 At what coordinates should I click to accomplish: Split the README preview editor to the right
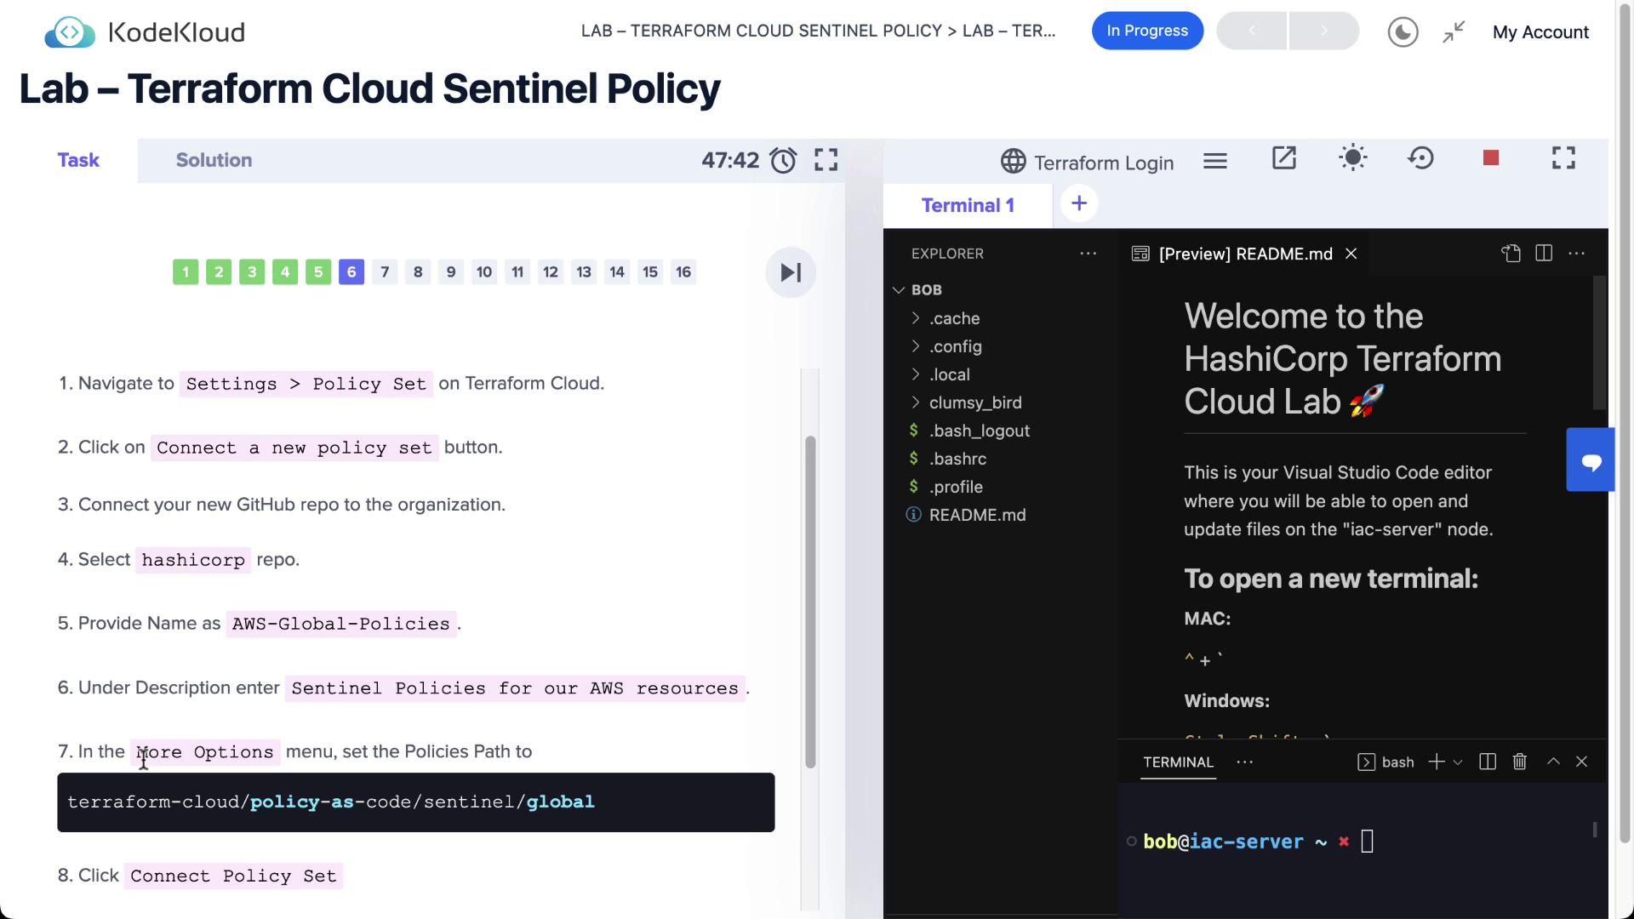[1544, 254]
